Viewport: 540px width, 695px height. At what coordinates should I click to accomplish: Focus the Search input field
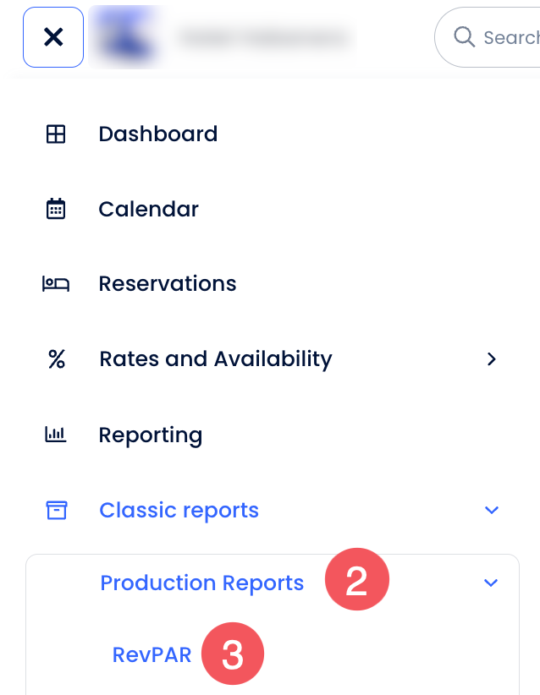point(510,37)
